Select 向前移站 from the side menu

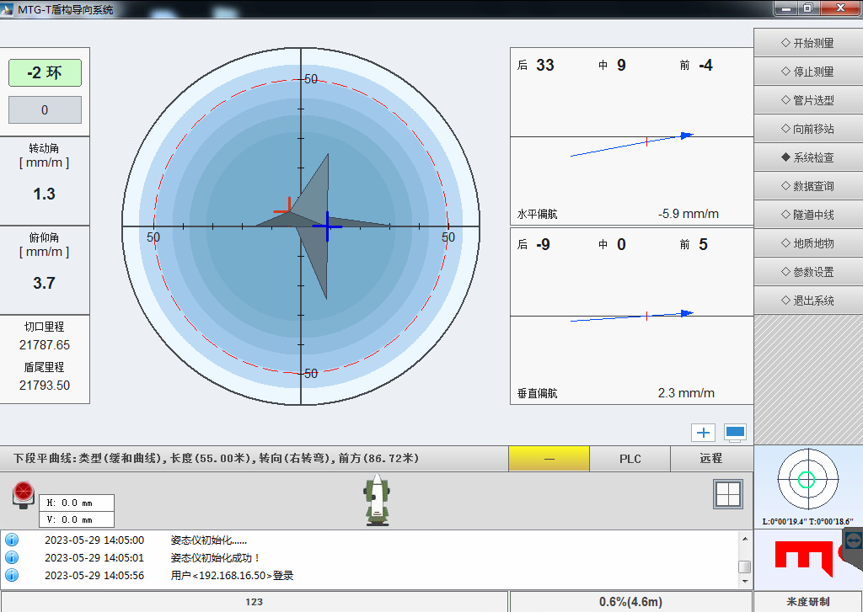point(808,129)
